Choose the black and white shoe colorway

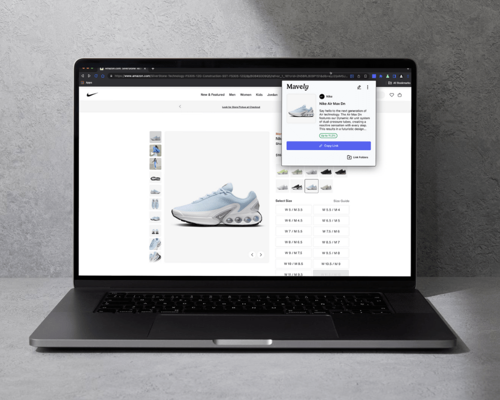[297, 186]
